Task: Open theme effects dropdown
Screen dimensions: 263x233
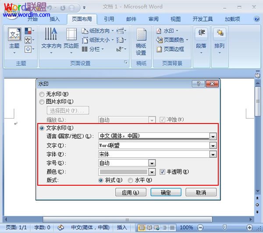Action: tap(29, 49)
